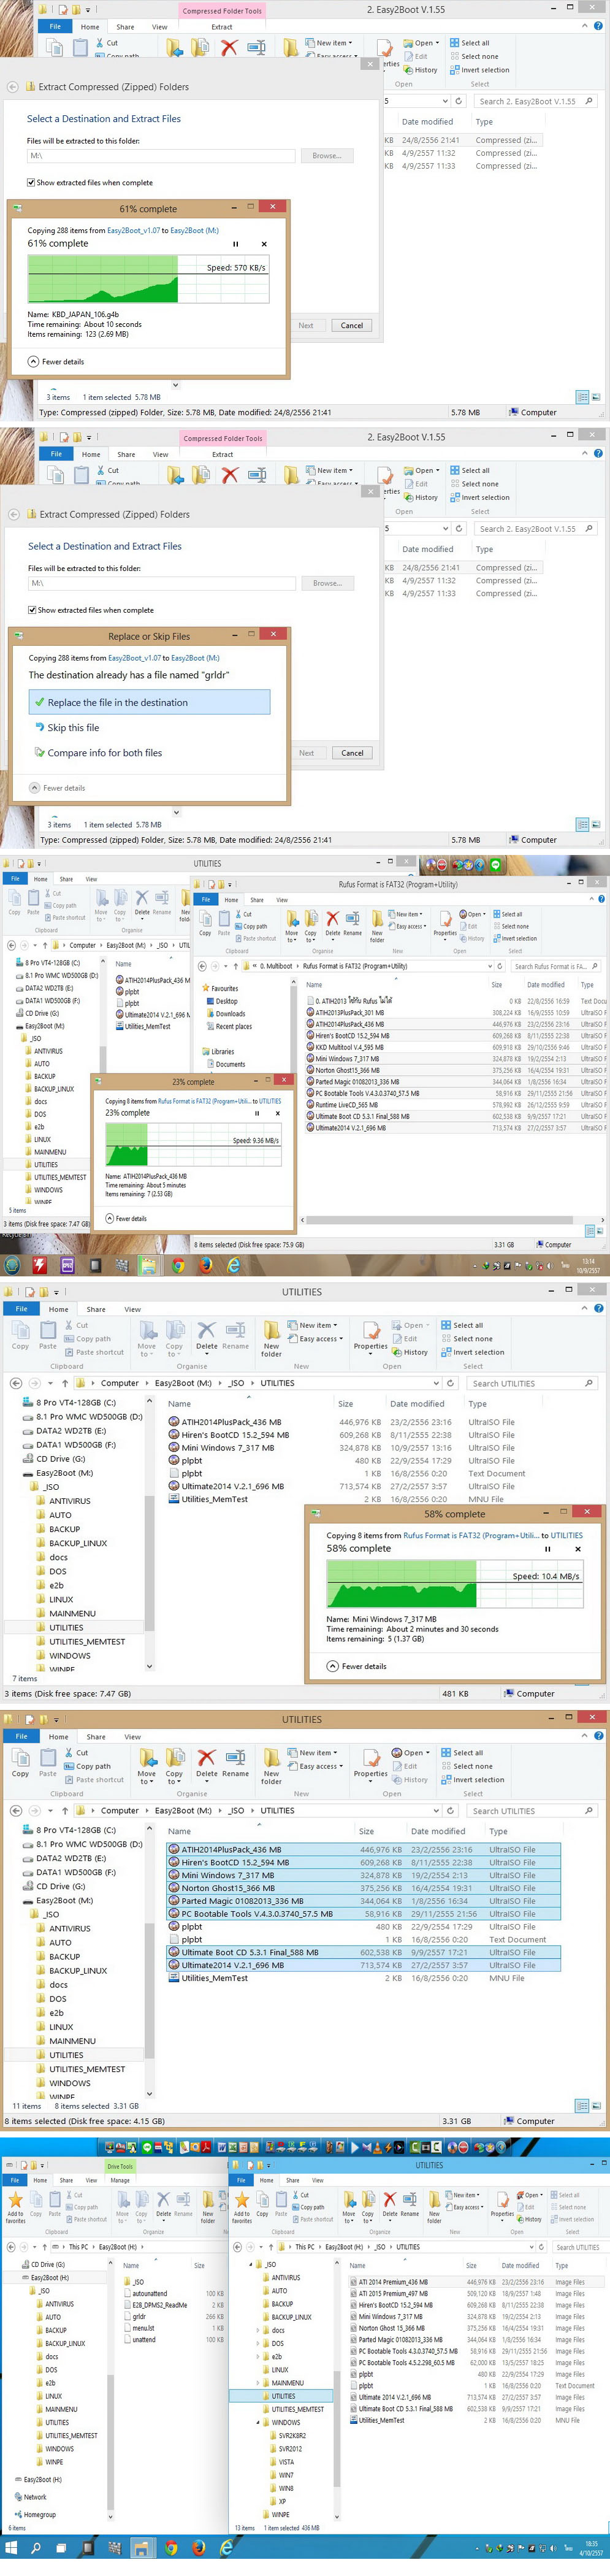
Task: Open Easy2Boot_v1.07 link in Replace or Skip dialog
Action: [x=134, y=658]
